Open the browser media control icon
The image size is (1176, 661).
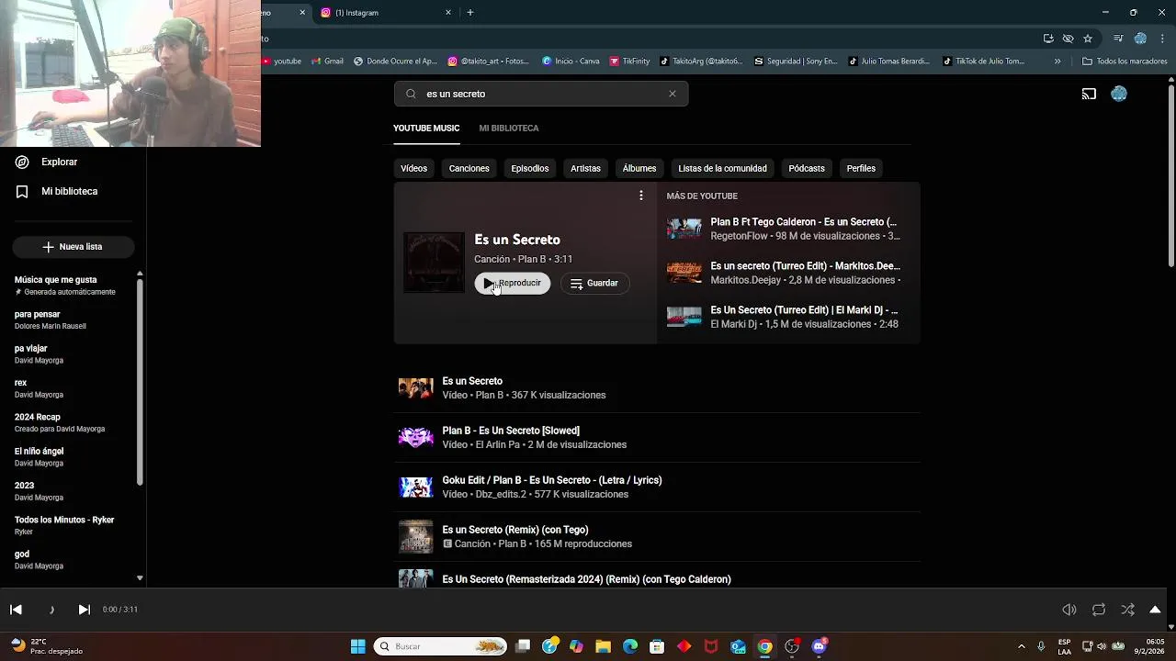tap(1118, 39)
